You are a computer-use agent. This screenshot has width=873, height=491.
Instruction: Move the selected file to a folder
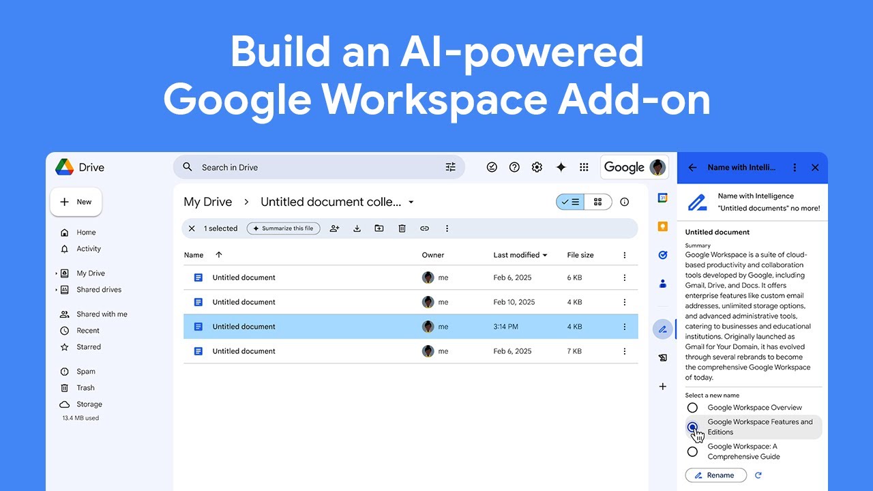379,228
